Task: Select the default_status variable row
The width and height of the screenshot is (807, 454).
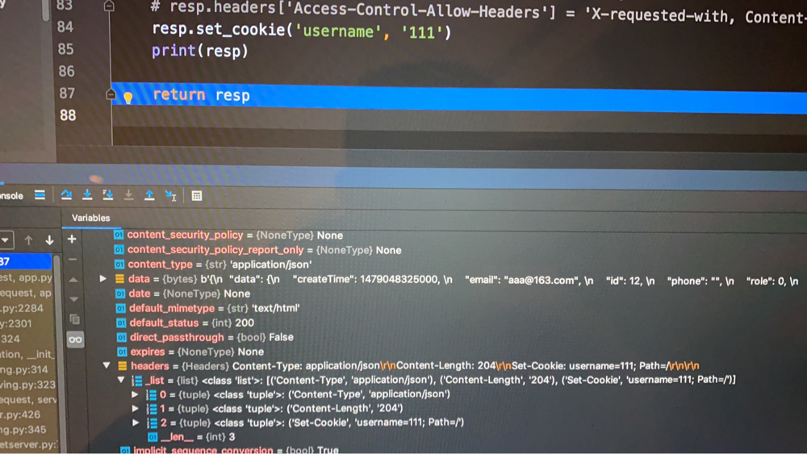Action: point(186,323)
